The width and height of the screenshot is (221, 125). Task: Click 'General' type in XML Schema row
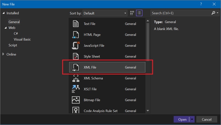[130, 78]
